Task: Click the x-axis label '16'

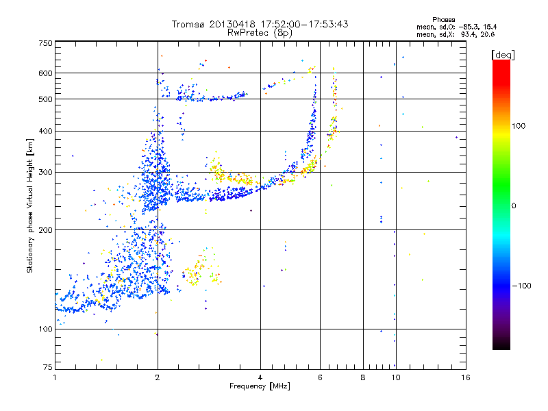Action: (x=466, y=377)
